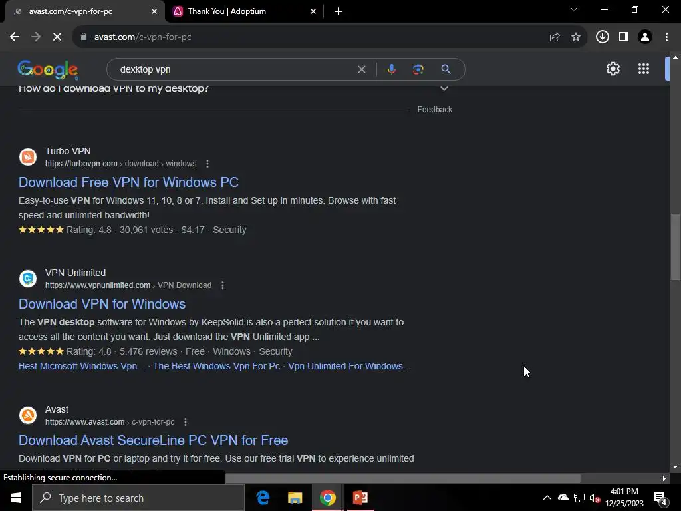Click the Turbo VPN favicon
Screen dimensions: 681x511
(28, 157)
